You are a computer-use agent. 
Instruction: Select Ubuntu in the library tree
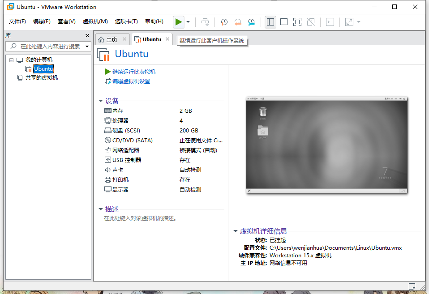[x=43, y=68]
